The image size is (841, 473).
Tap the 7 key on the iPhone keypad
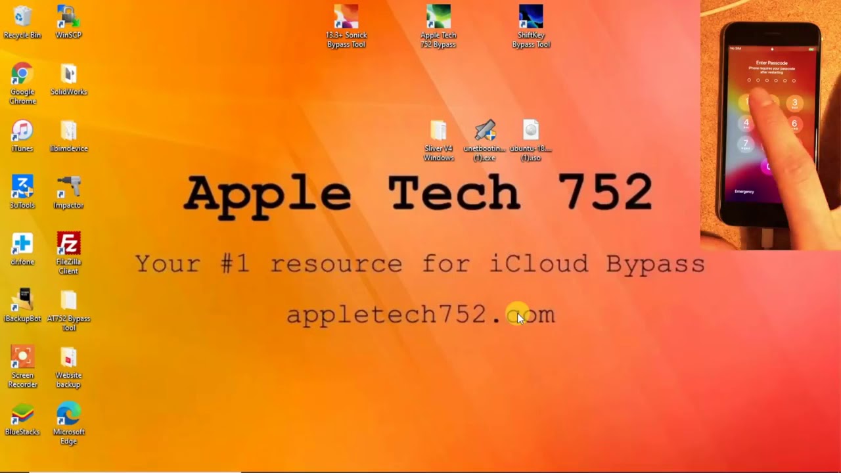tap(746, 143)
